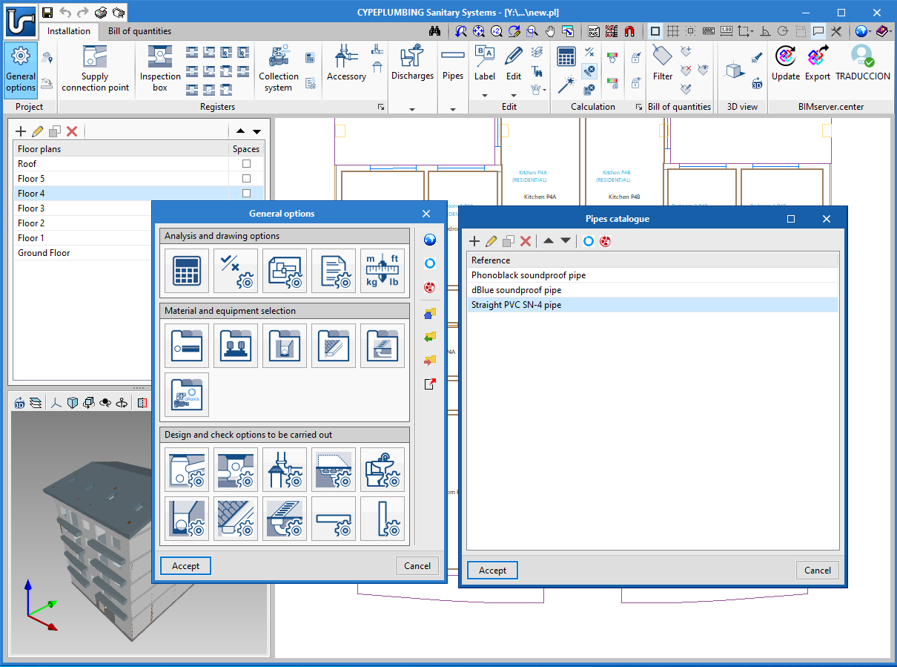
Task: Open calculator icon in Analysis and drawing options
Action: click(187, 271)
